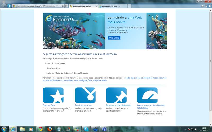Click the browser Forward arrow button
Screen dimensions: 212x132
tap(9, 6)
